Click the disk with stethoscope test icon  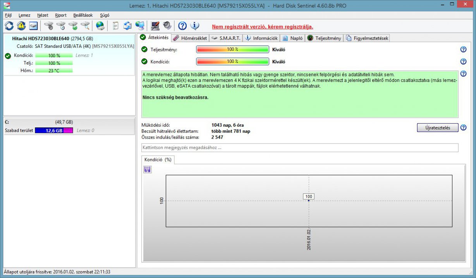[x=48, y=26]
